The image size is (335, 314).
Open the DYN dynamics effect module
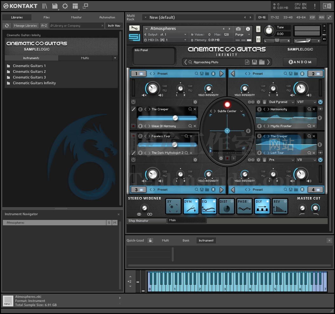[x=191, y=206]
